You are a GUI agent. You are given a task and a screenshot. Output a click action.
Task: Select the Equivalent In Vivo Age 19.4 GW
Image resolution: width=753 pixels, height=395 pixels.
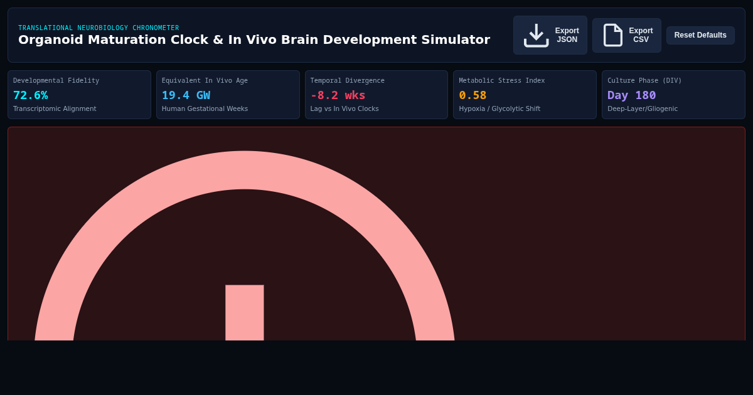coord(186,95)
